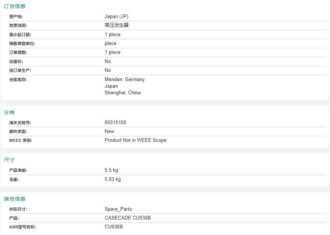
Task: Select the 订货信息 section heading
Action: [14, 6]
